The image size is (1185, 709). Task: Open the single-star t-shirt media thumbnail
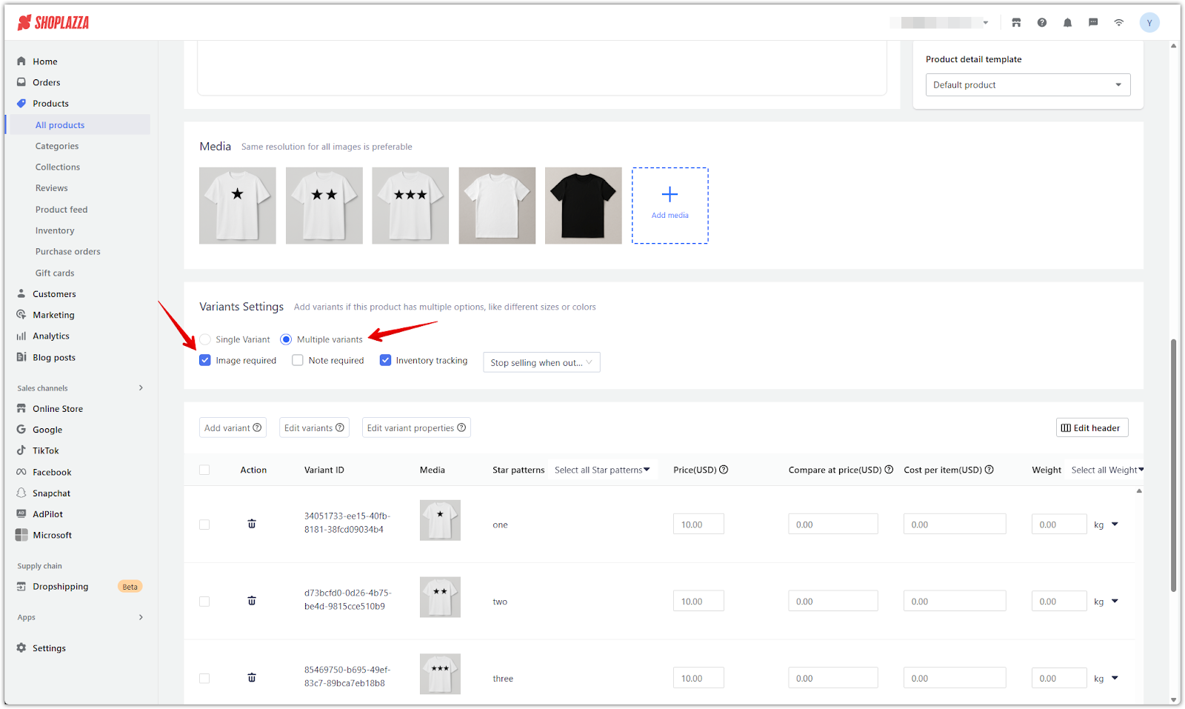(238, 205)
